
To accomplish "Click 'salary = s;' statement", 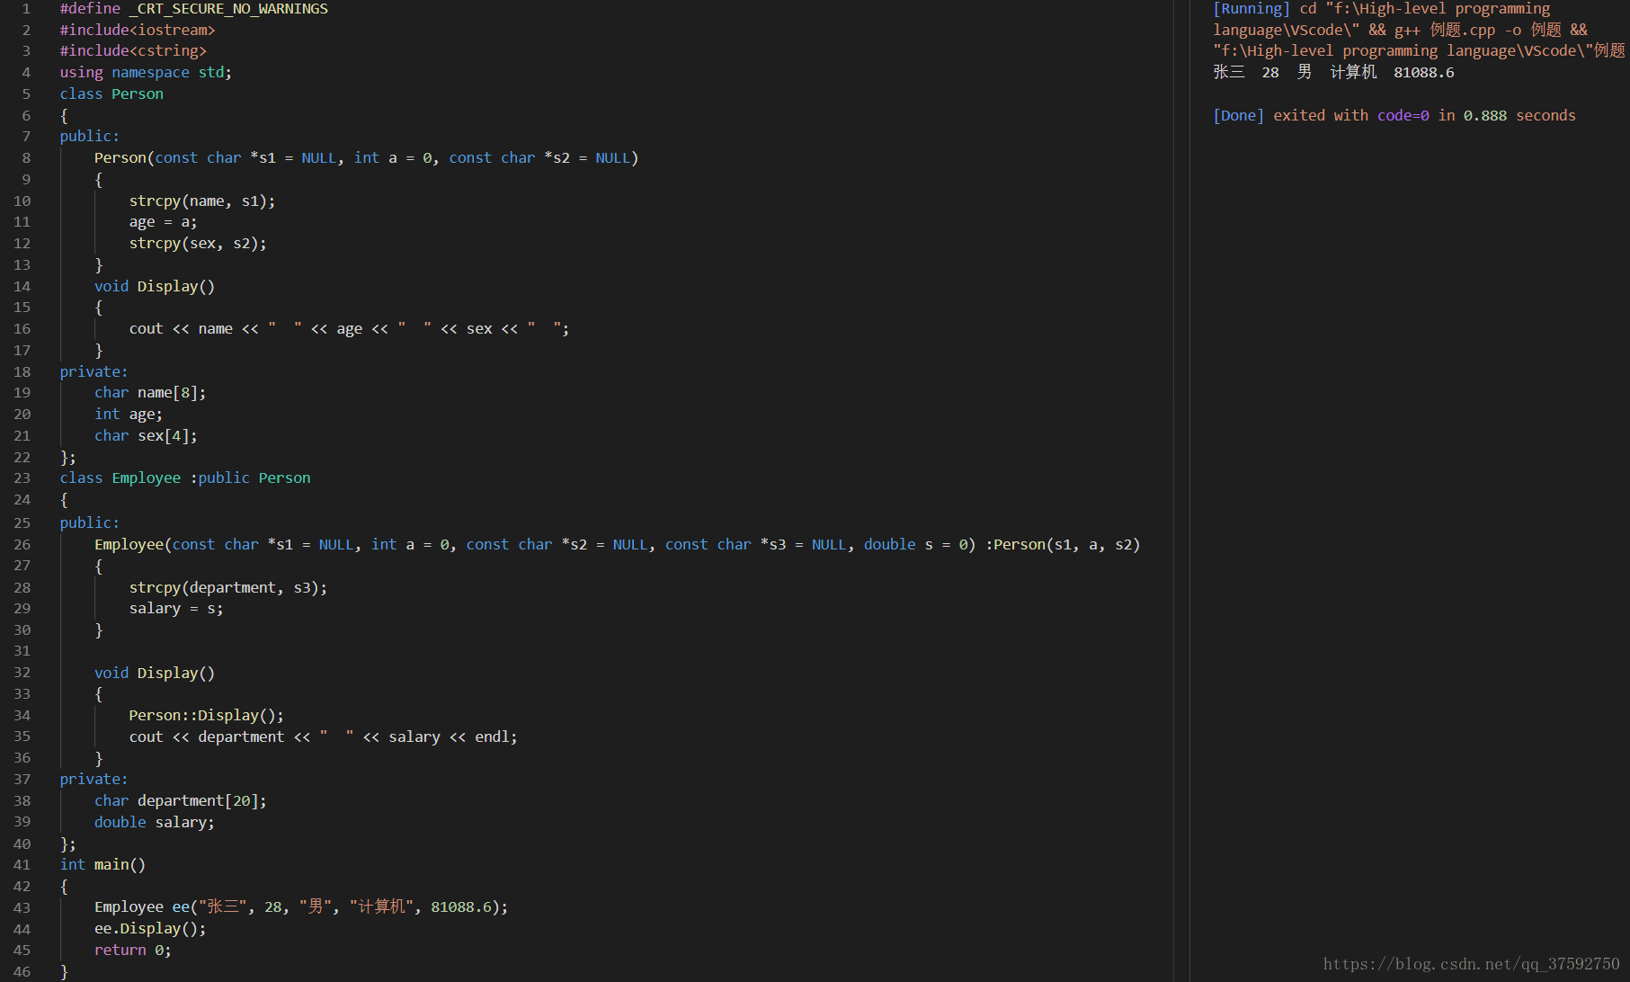I will (176, 609).
